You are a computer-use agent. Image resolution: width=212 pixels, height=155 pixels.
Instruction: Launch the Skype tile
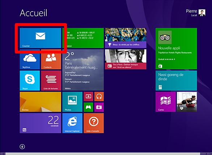point(30,81)
